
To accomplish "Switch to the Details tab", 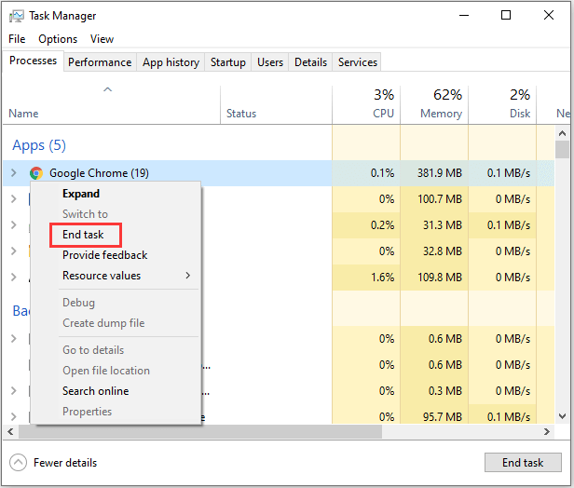I will point(310,62).
